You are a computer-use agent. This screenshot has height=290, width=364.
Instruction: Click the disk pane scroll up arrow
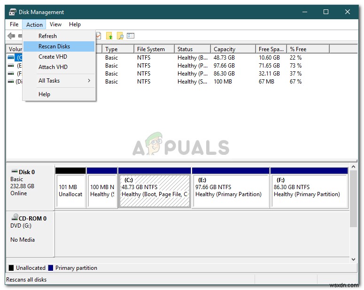click(353, 167)
